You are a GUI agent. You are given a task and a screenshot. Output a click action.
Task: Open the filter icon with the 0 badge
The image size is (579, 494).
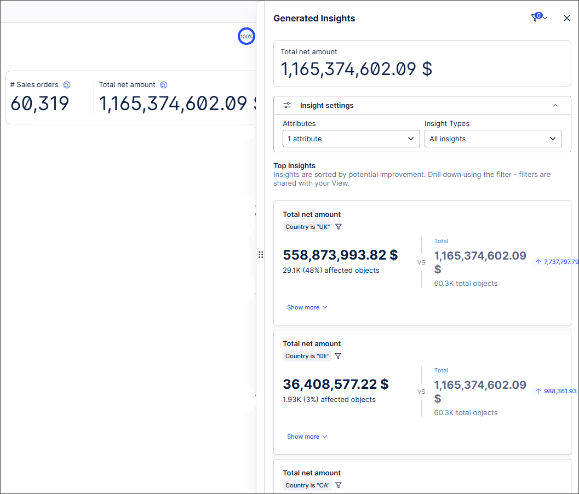pyautogui.click(x=536, y=17)
